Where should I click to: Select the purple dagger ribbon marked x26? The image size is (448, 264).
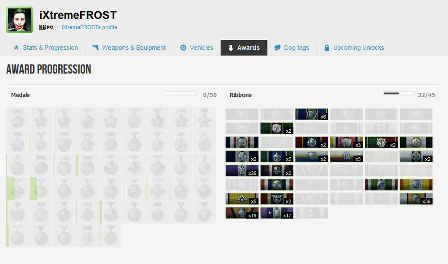tap(242, 171)
